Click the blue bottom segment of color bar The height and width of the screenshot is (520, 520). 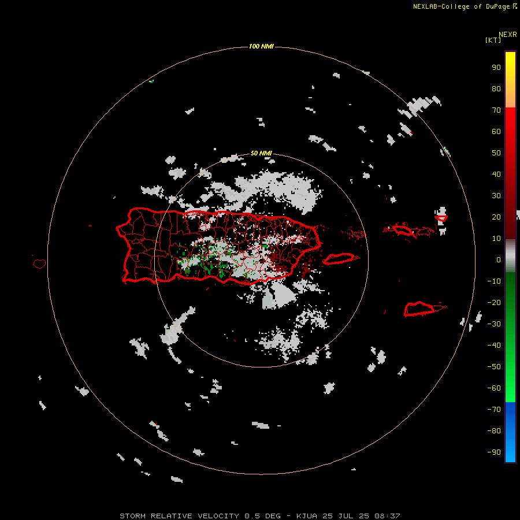pyautogui.click(x=510, y=432)
